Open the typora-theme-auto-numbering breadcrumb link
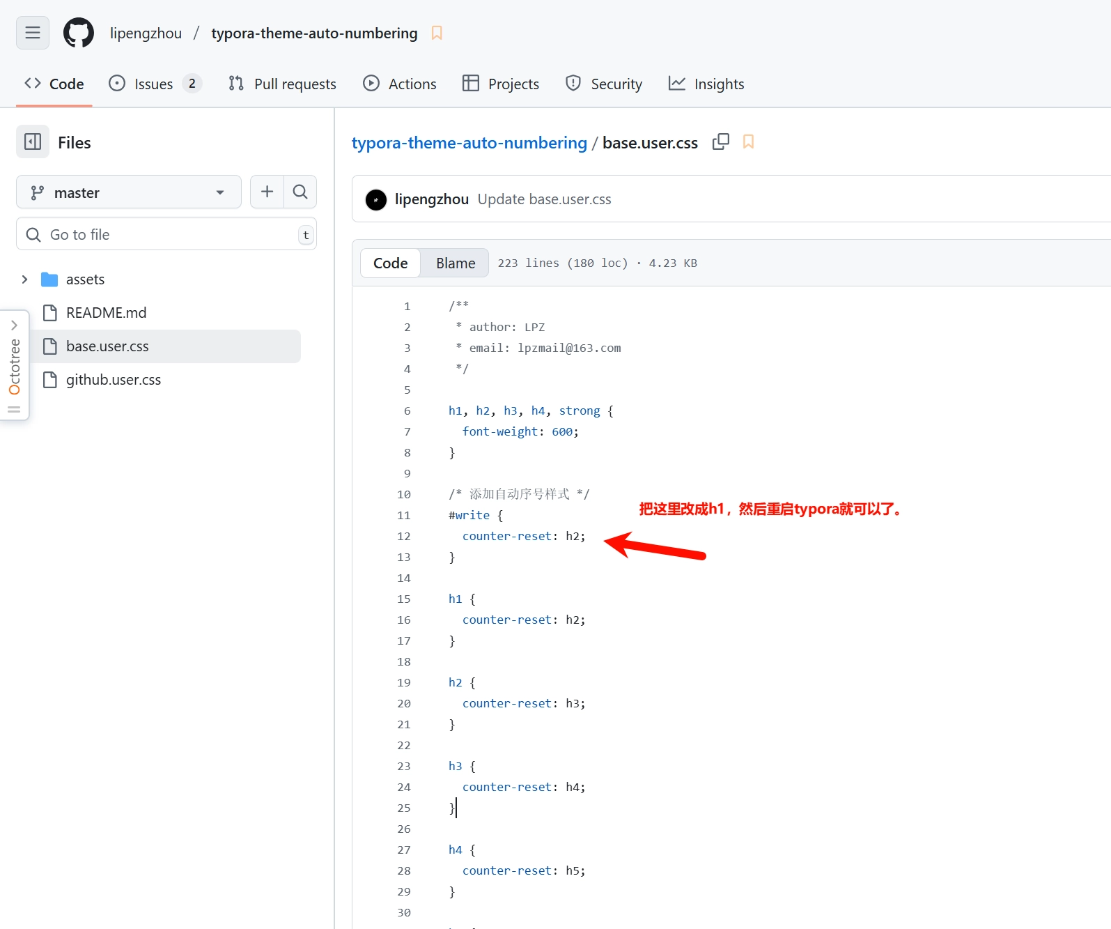 tap(469, 143)
